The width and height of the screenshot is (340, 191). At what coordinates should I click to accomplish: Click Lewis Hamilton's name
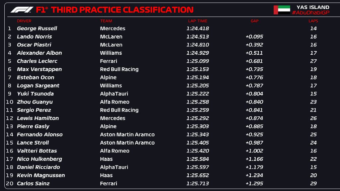click(38, 118)
